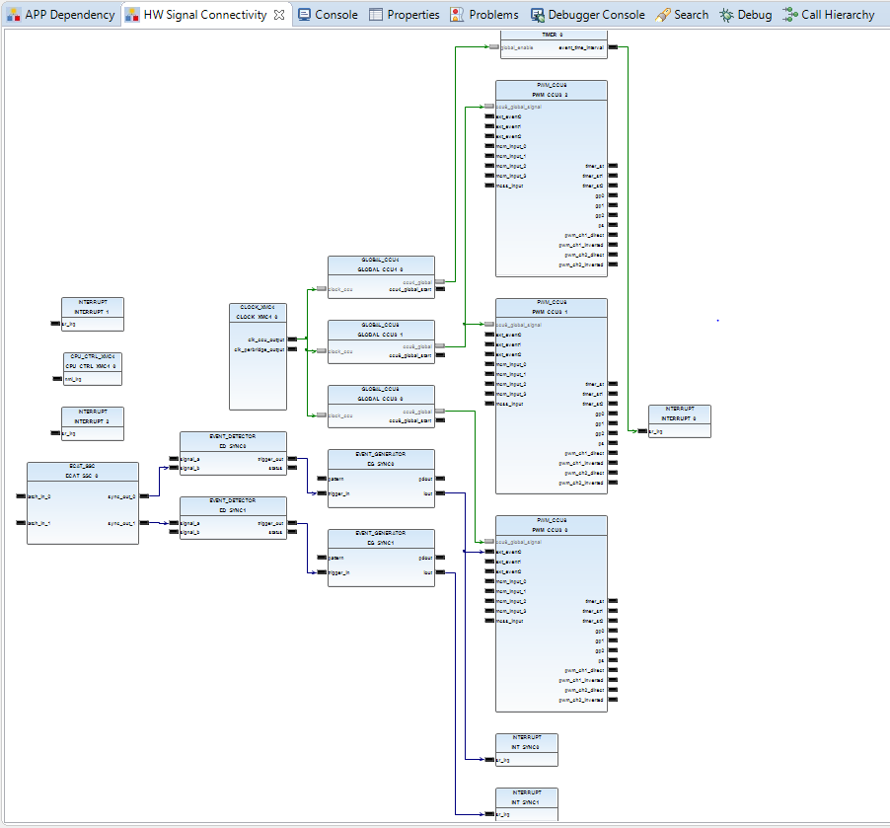The width and height of the screenshot is (890, 828).
Task: Click the Debug bug icon
Action: 726,15
